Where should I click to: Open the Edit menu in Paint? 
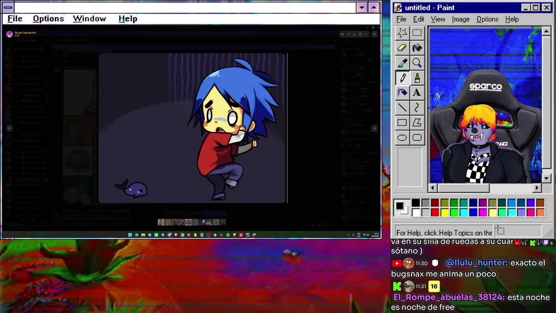point(418,19)
